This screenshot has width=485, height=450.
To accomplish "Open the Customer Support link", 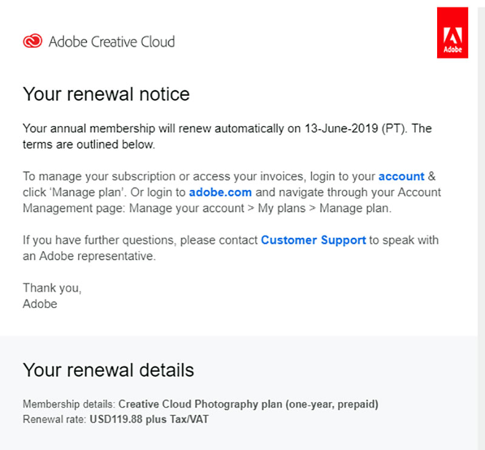I will tap(313, 240).
